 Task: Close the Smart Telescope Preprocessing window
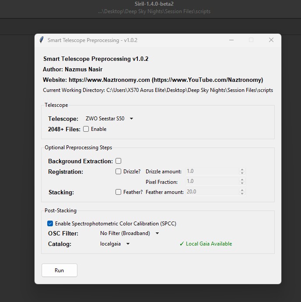[x=271, y=40]
